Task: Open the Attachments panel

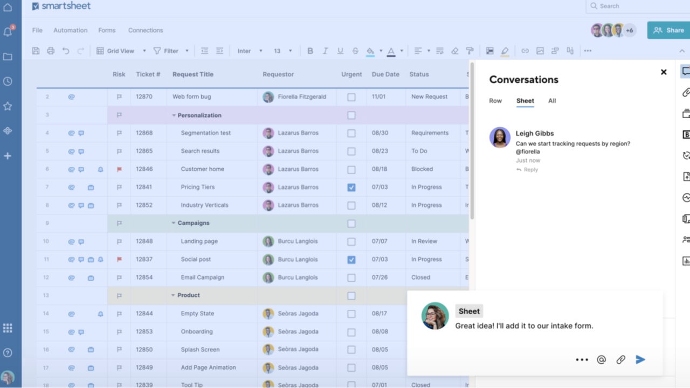Action: pyautogui.click(x=685, y=93)
